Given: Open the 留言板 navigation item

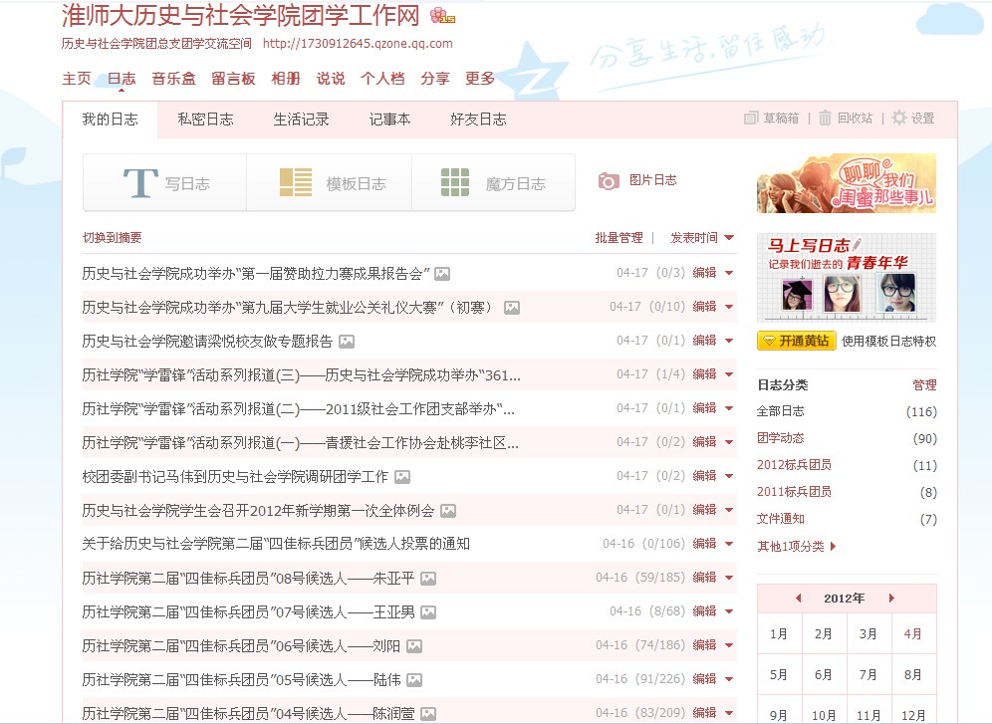Looking at the screenshot, I should pos(233,79).
